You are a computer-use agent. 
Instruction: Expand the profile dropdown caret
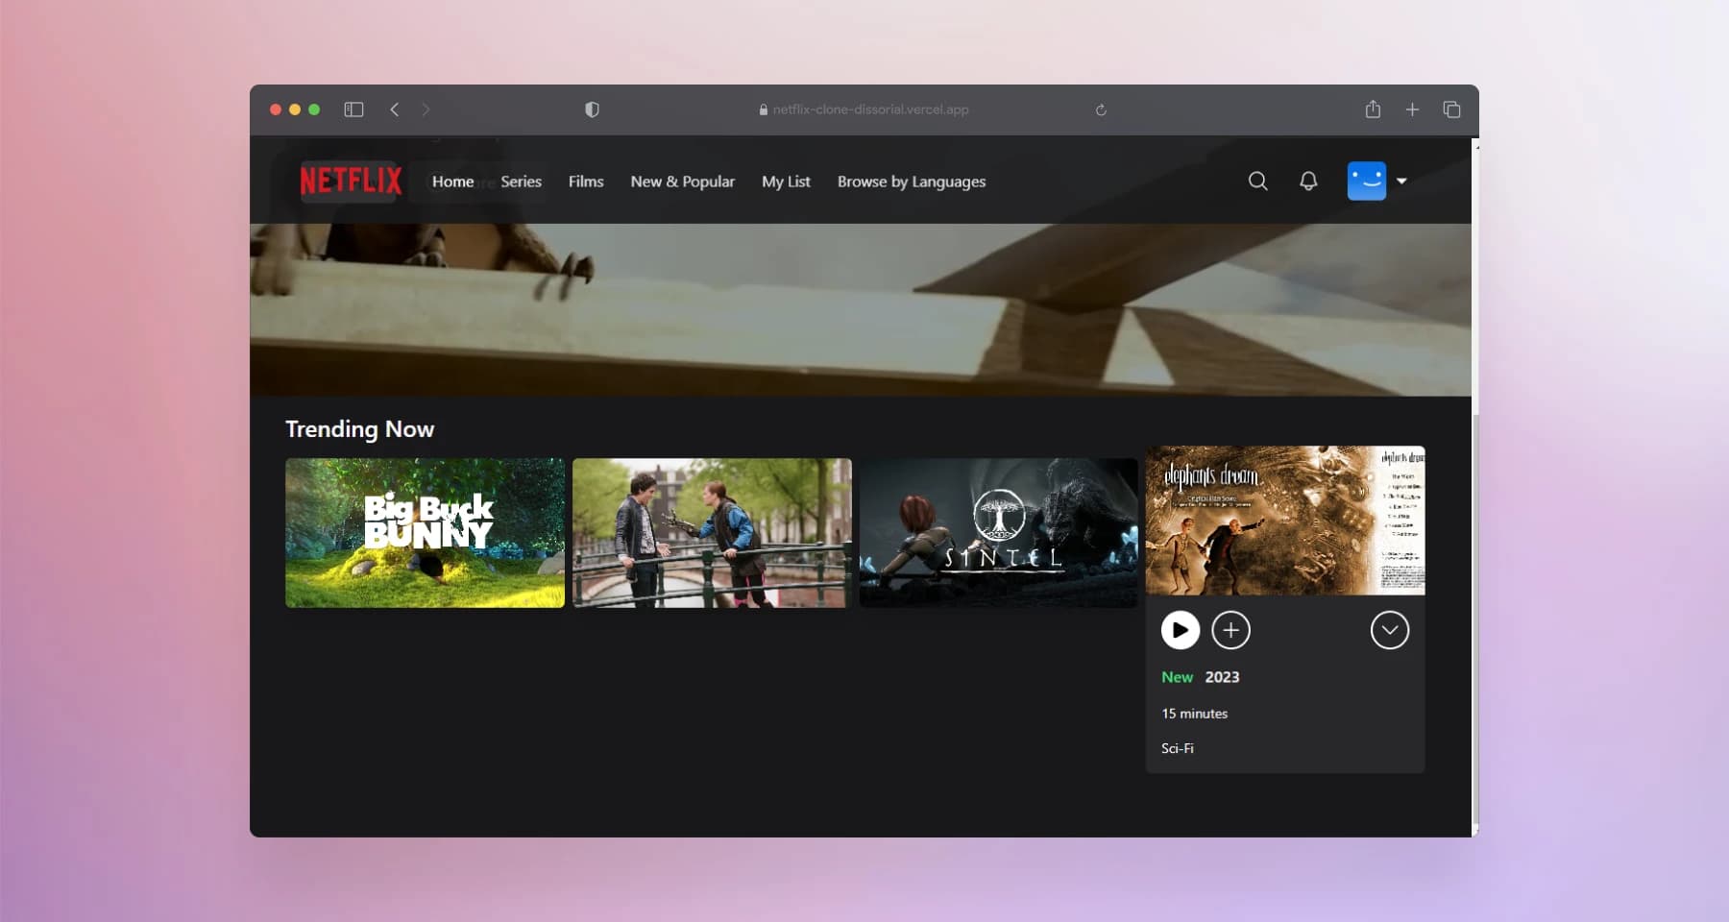1401,181
